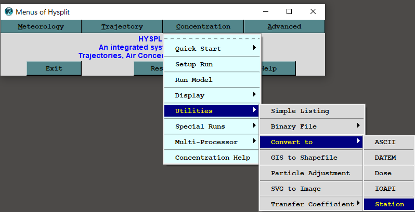Image resolution: width=415 pixels, height=212 pixels.
Task: Expand the Transfer Coefficient submenu
Action: (x=311, y=204)
